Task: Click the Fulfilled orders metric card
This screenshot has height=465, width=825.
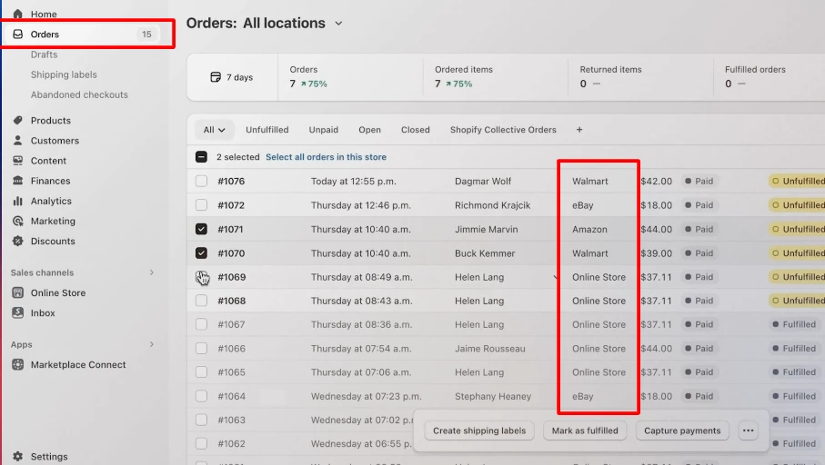Action: pyautogui.click(x=770, y=76)
